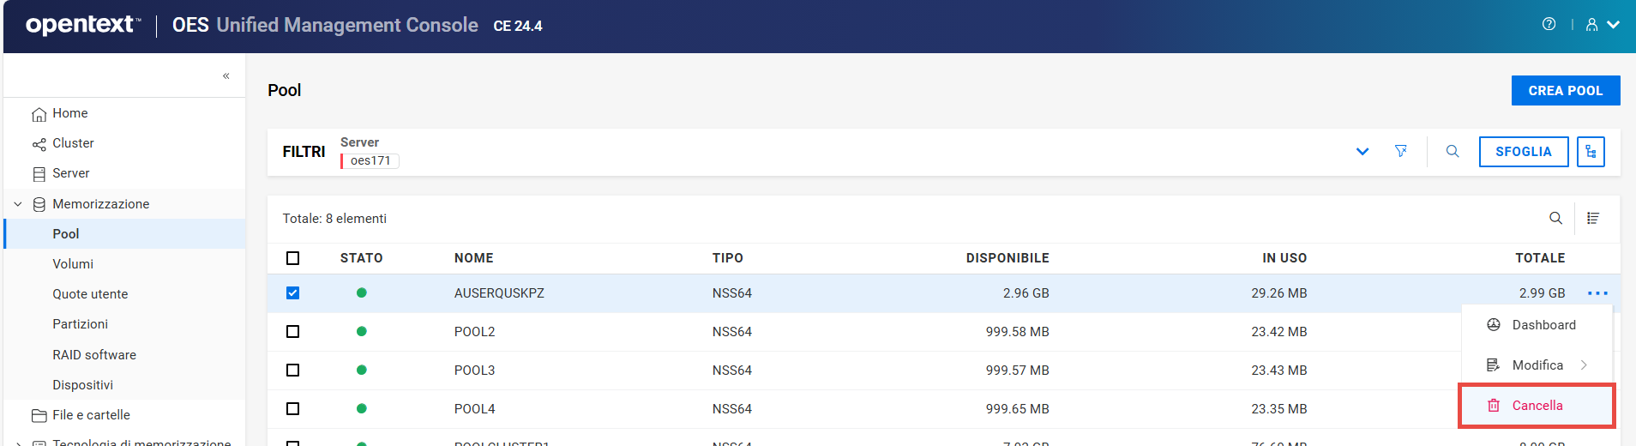Click the SFOGLIA button
Image resolution: width=1636 pixels, height=446 pixels.
tap(1524, 152)
